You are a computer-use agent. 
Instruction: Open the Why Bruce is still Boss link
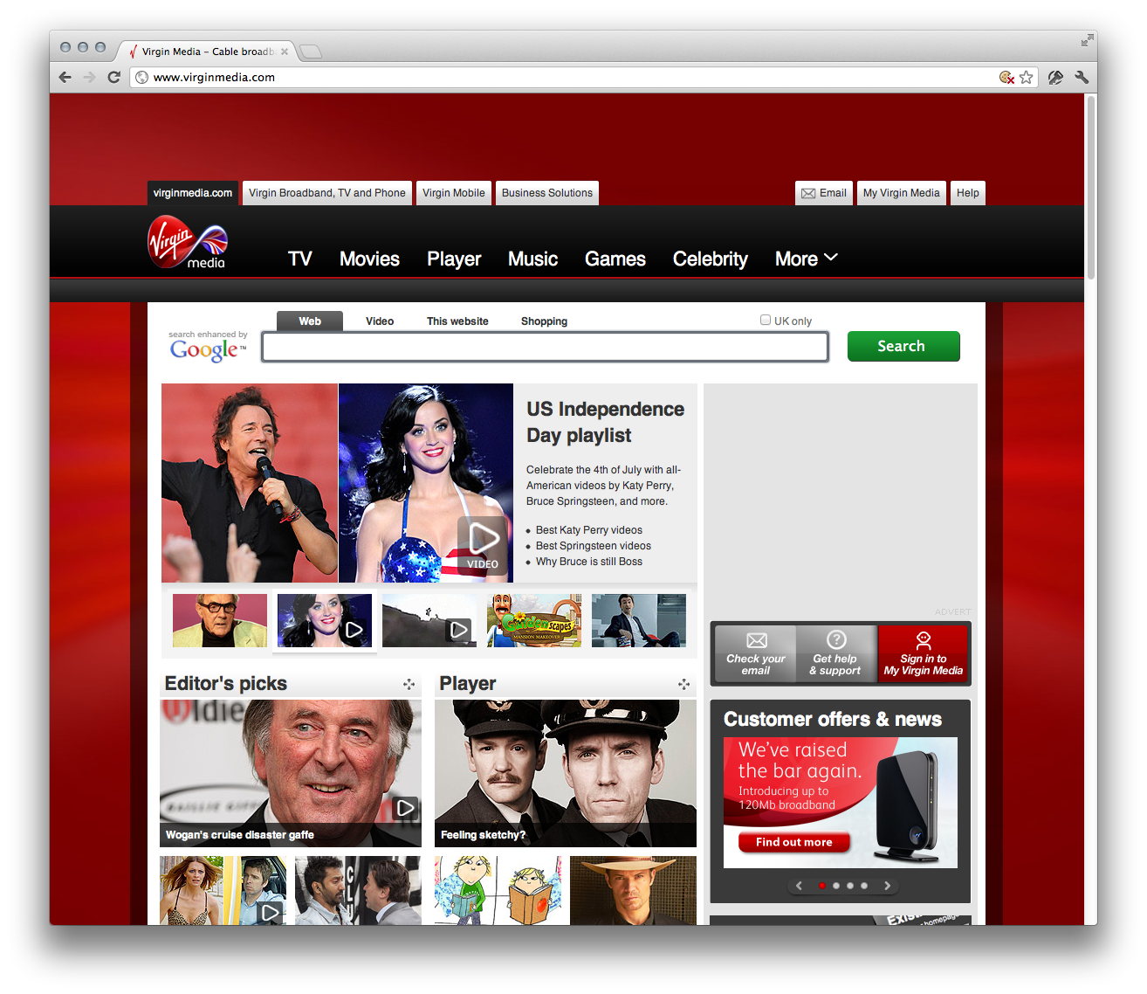pyautogui.click(x=589, y=562)
